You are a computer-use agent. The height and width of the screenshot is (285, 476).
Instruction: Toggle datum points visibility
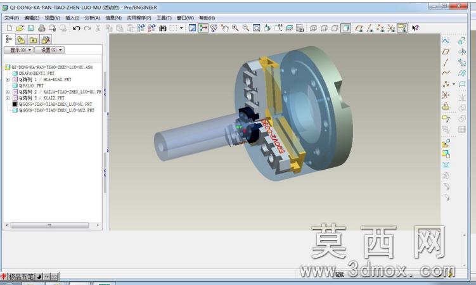coord(380,28)
